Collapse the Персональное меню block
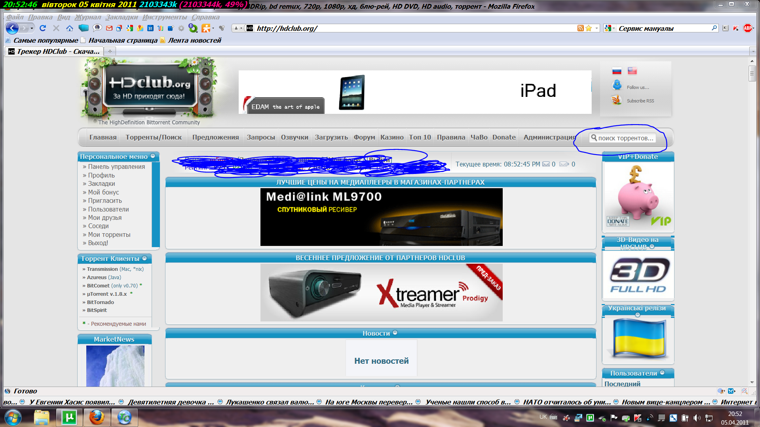The image size is (760, 427). (x=153, y=156)
